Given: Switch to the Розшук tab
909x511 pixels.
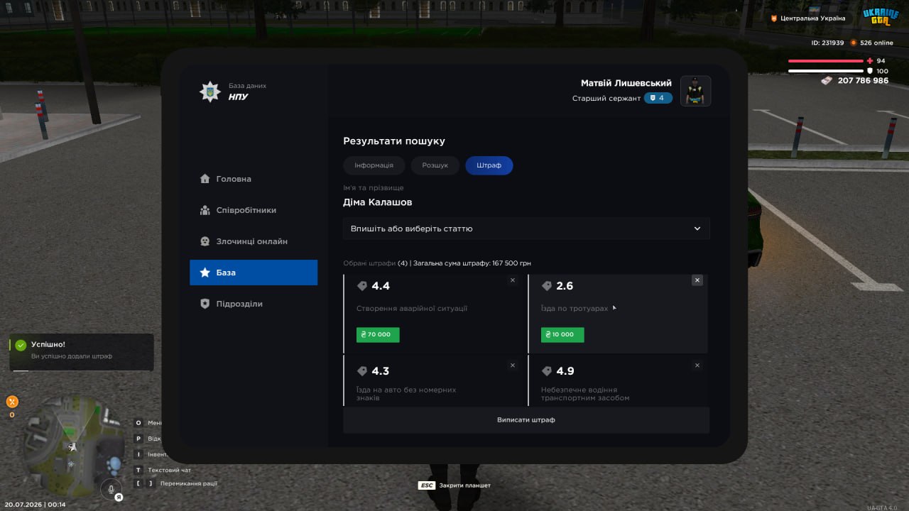Looking at the screenshot, I should [x=435, y=165].
